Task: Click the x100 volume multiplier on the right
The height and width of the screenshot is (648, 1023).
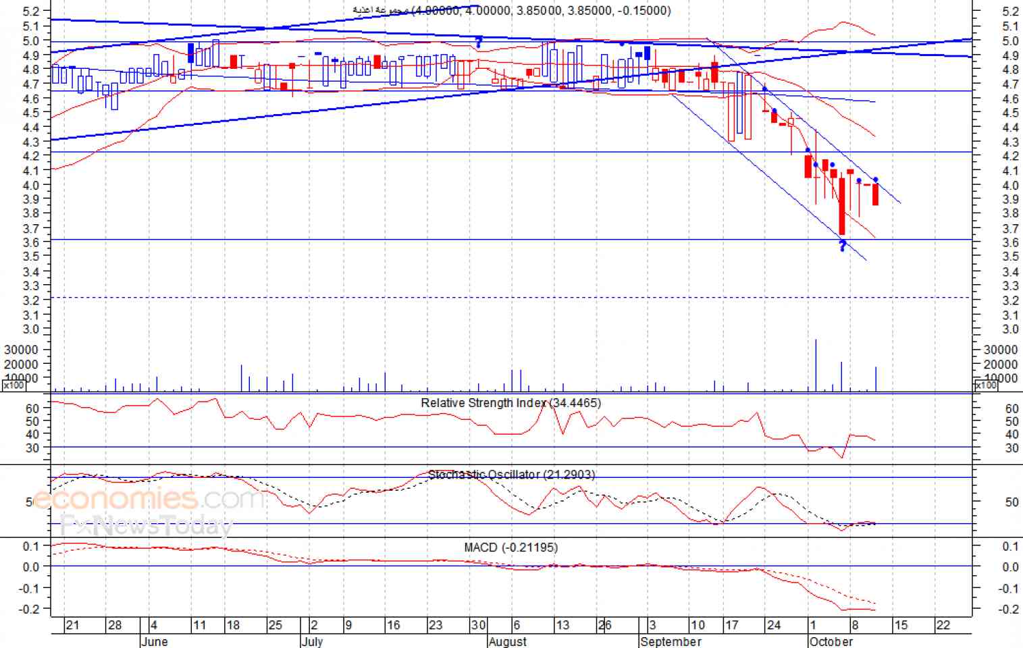Action: pos(985,385)
